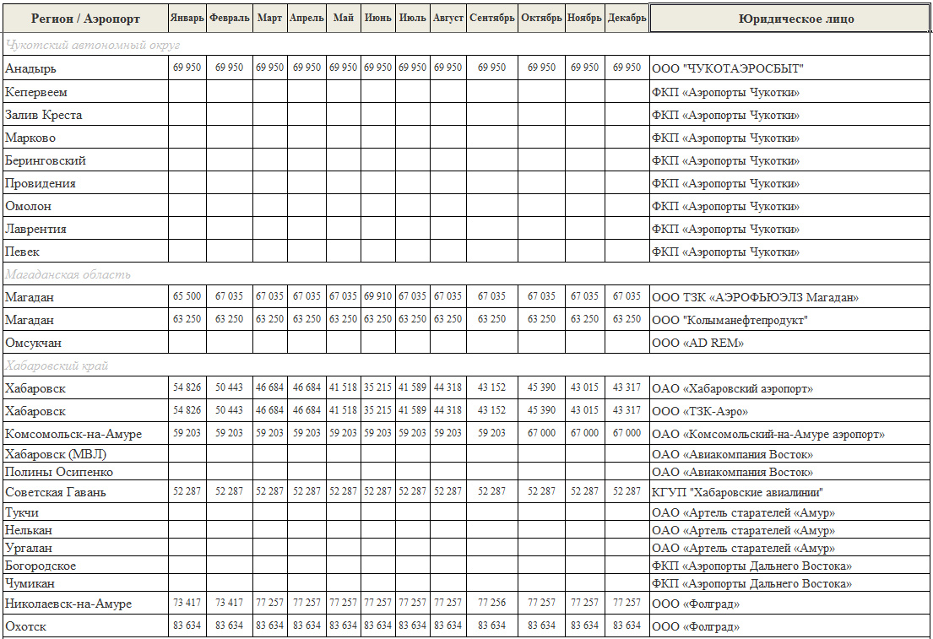
Task: Click the "Николаевск-на-Амуре" airport name
Action: click(x=68, y=604)
